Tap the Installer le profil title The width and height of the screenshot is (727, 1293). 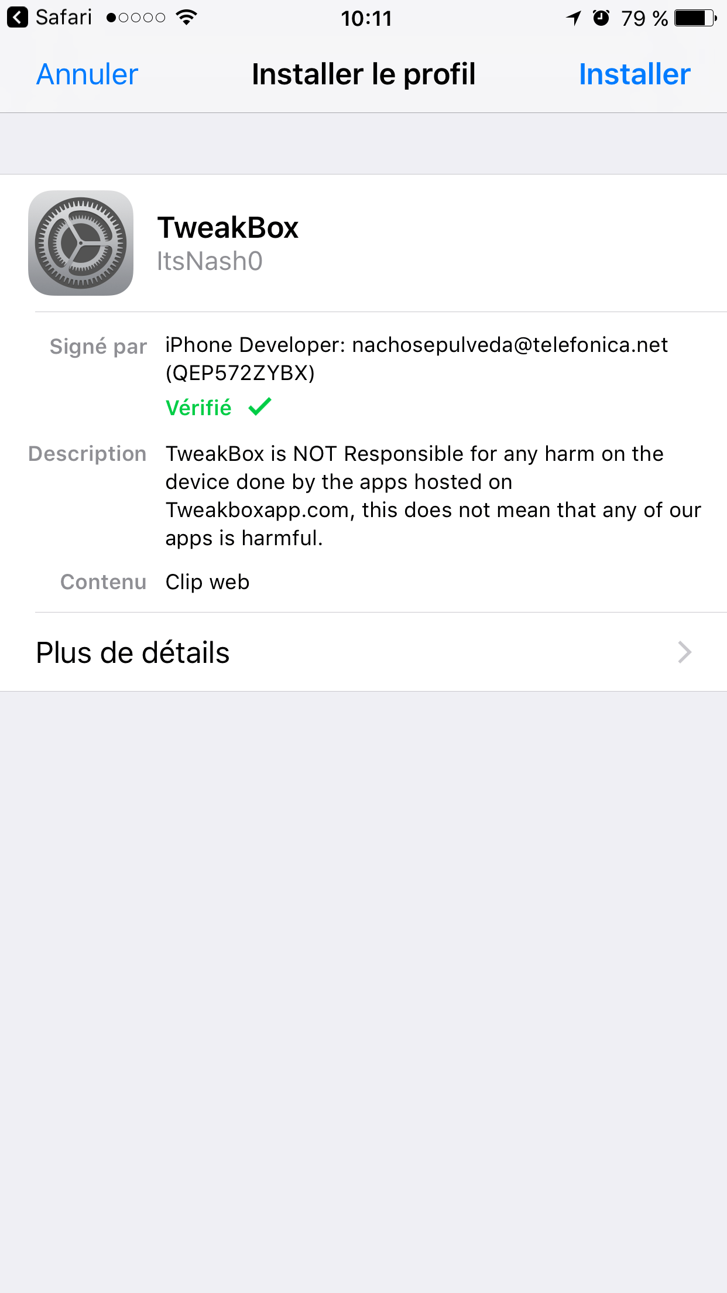(x=364, y=74)
